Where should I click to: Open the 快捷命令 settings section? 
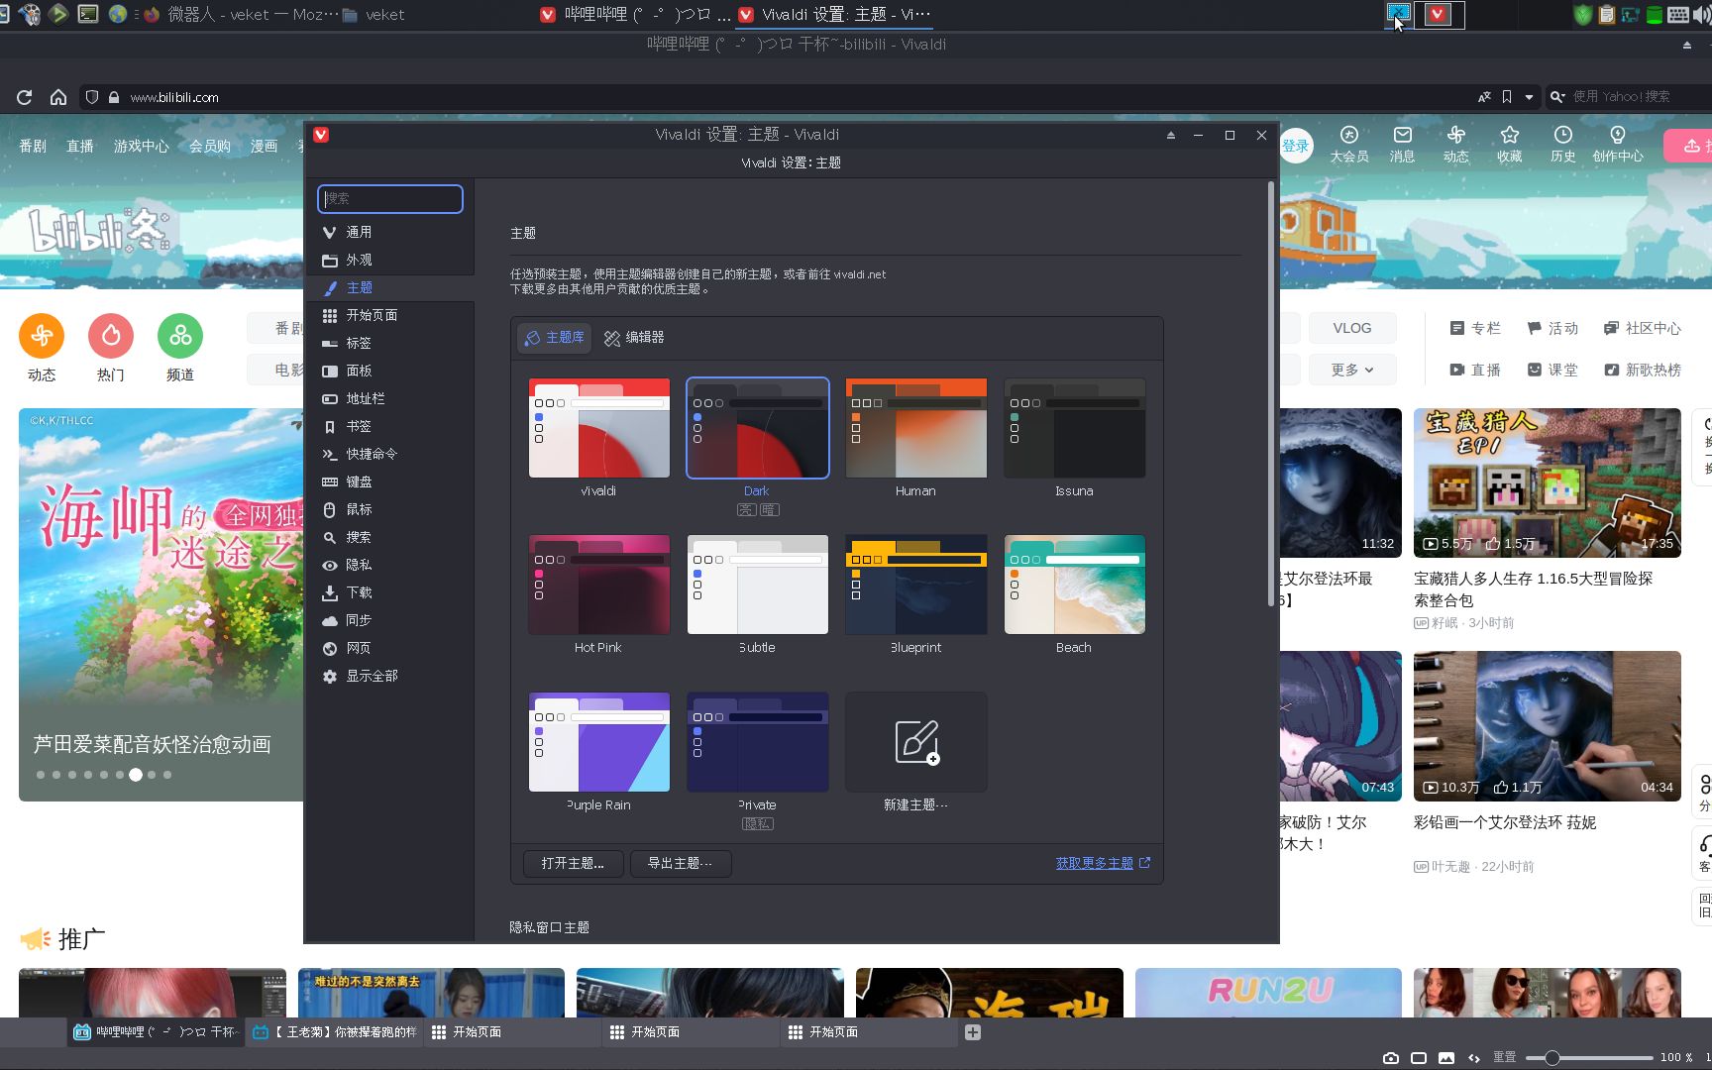pos(390,454)
